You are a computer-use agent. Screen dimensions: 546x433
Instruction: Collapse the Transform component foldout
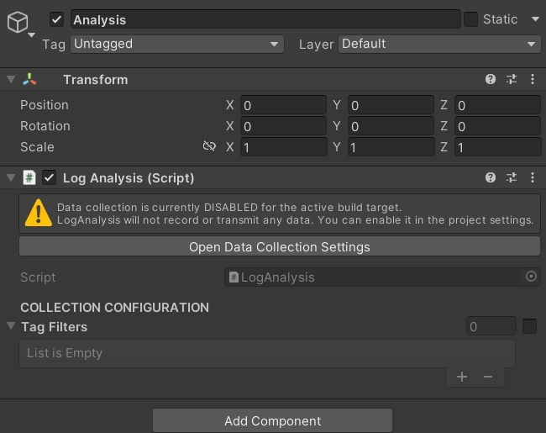point(11,80)
